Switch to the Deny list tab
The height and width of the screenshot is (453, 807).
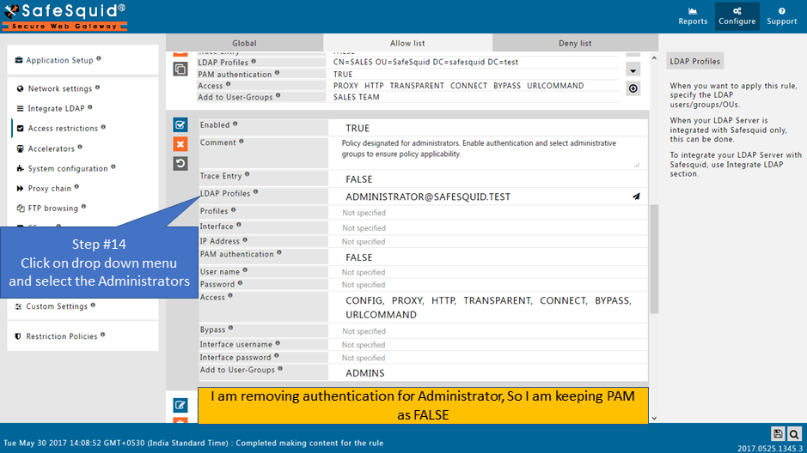click(576, 43)
